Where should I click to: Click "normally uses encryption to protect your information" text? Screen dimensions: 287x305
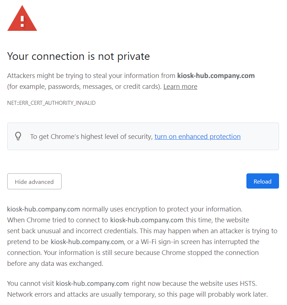162,209
